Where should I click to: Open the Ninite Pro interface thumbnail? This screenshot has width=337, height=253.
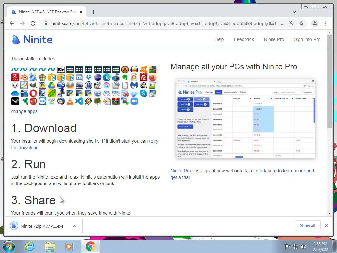pos(246,118)
